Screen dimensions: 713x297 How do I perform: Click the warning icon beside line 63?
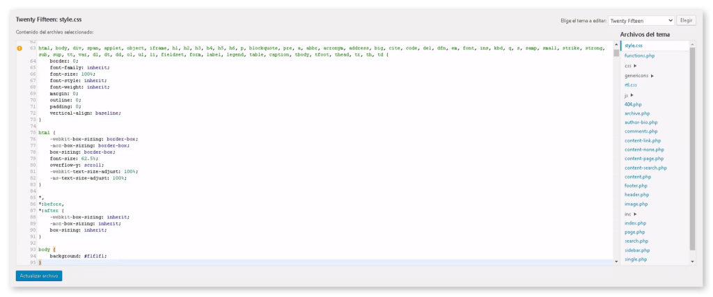tap(19, 48)
